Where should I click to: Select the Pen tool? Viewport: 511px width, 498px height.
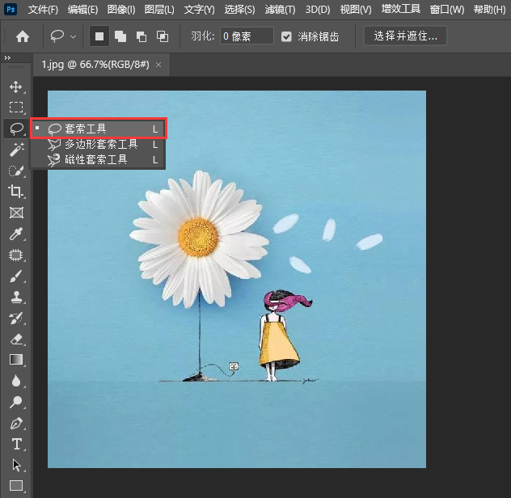pos(15,423)
